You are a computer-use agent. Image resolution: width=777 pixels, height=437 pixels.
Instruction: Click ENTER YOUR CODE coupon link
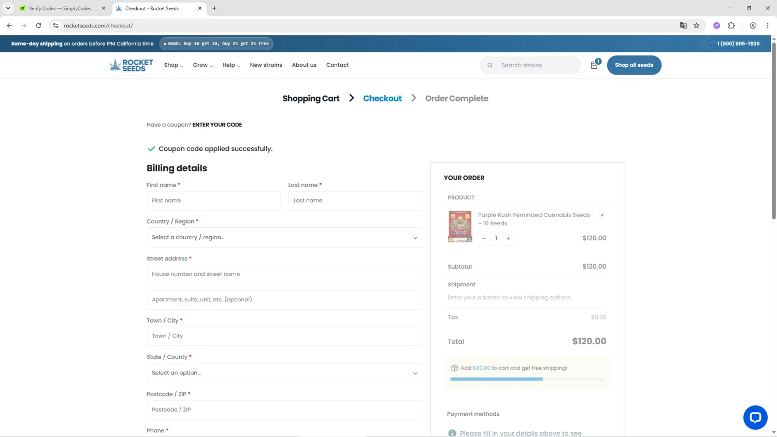[x=217, y=125]
